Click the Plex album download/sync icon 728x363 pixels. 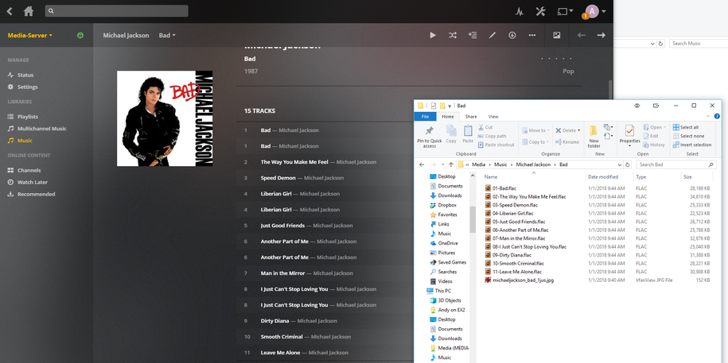[512, 35]
